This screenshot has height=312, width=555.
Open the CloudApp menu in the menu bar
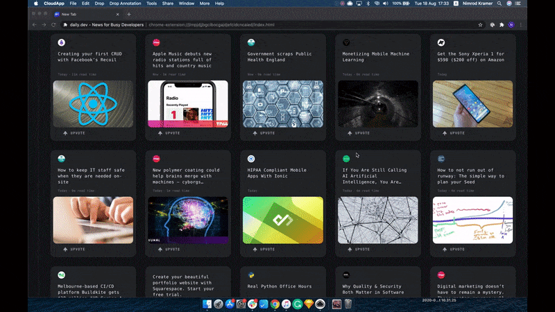coord(54,3)
